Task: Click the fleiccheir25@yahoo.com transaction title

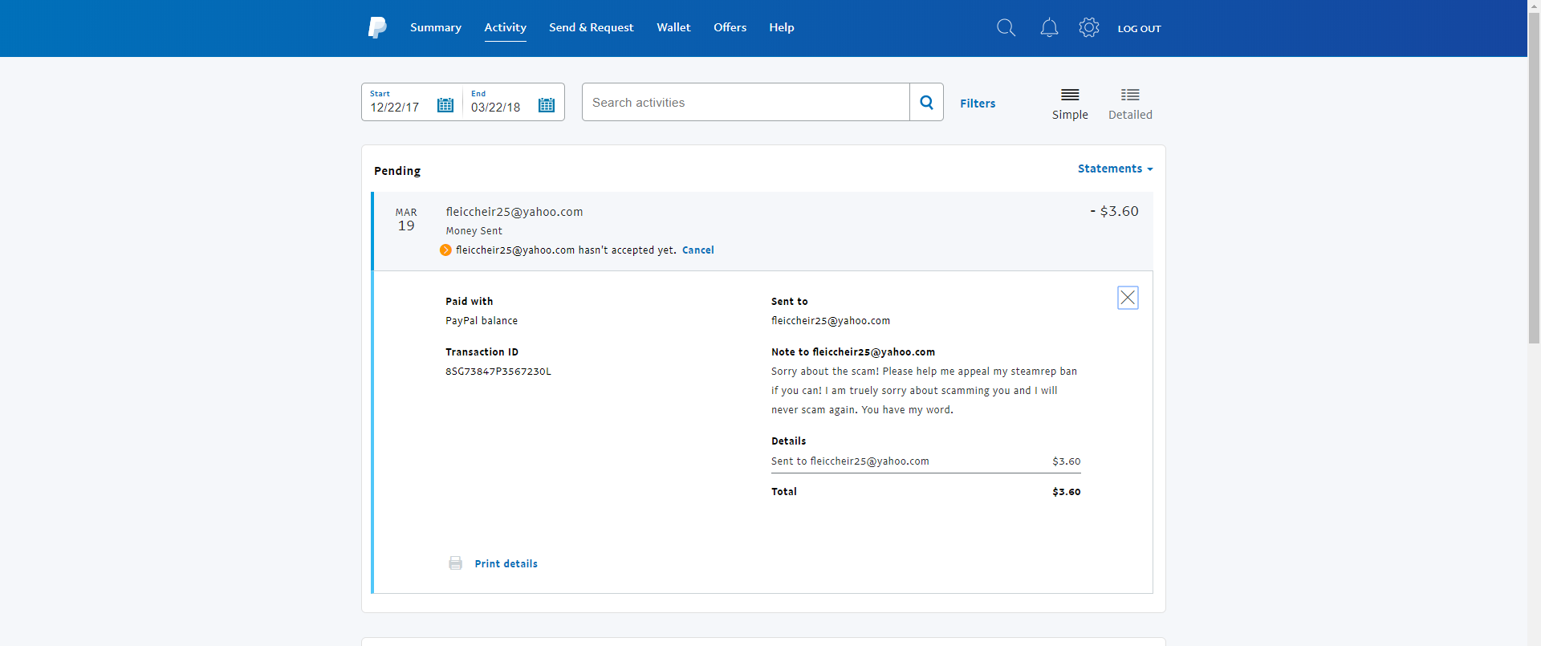Action: (514, 212)
